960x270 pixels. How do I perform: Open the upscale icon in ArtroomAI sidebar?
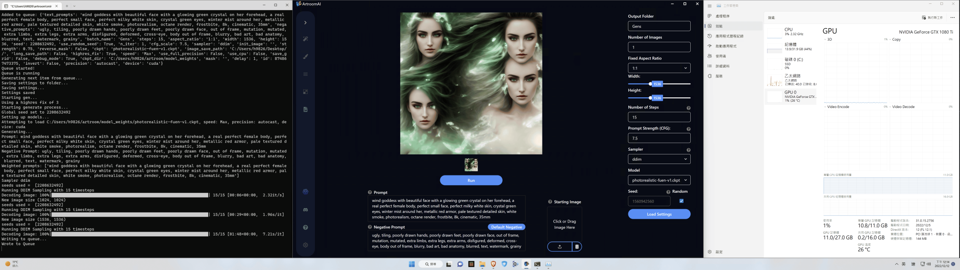coord(305,92)
